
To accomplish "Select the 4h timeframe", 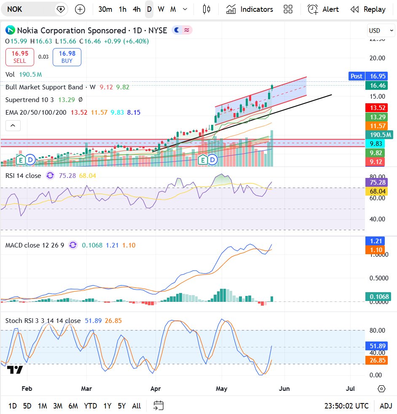I will coord(137,10).
